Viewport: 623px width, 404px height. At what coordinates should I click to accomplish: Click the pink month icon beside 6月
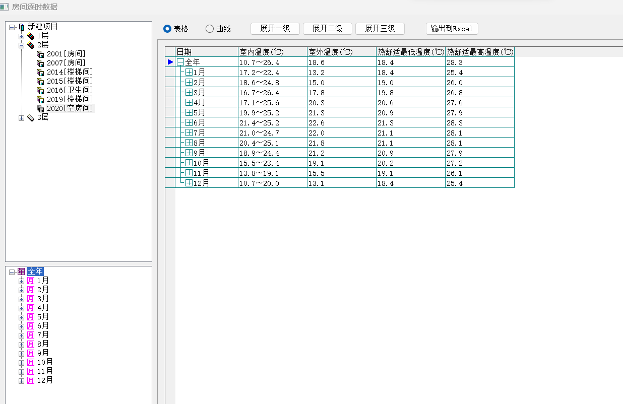click(x=30, y=326)
